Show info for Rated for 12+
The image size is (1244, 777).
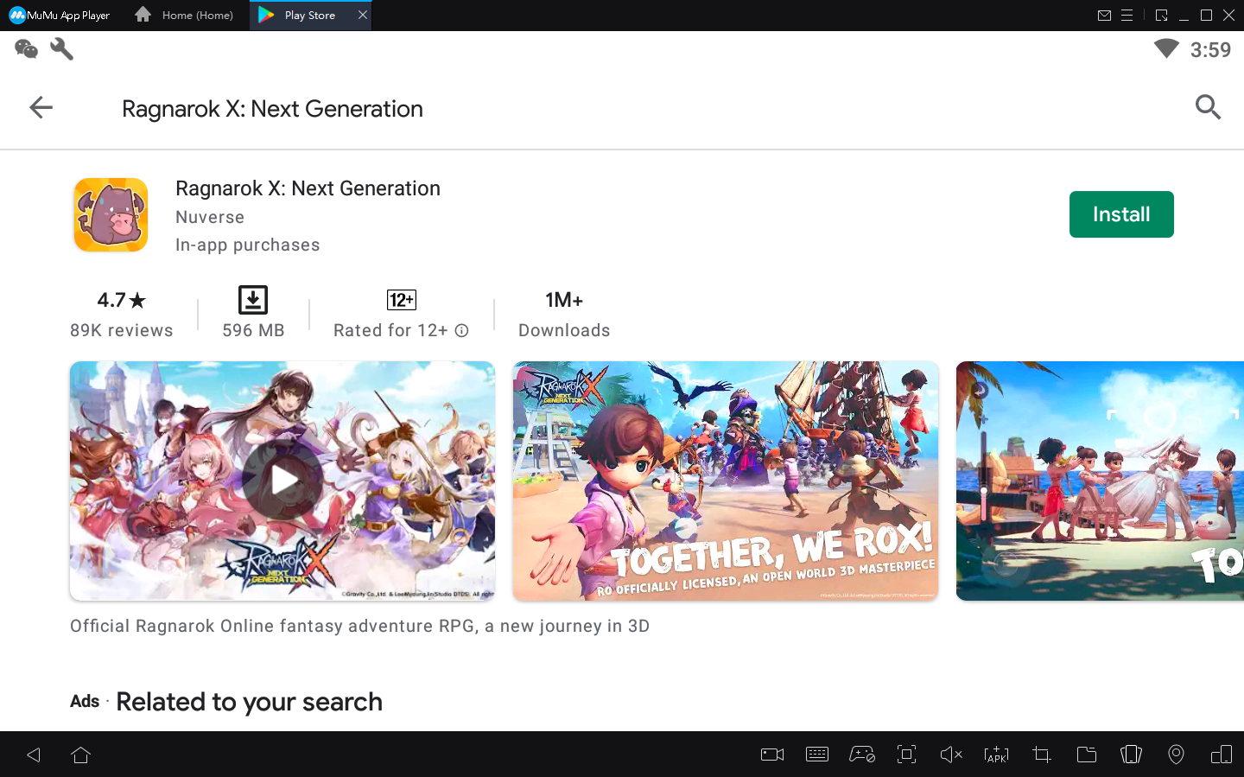[462, 330]
